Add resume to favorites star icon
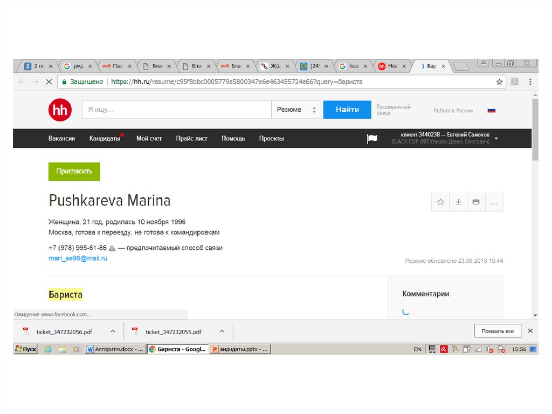 [440, 202]
